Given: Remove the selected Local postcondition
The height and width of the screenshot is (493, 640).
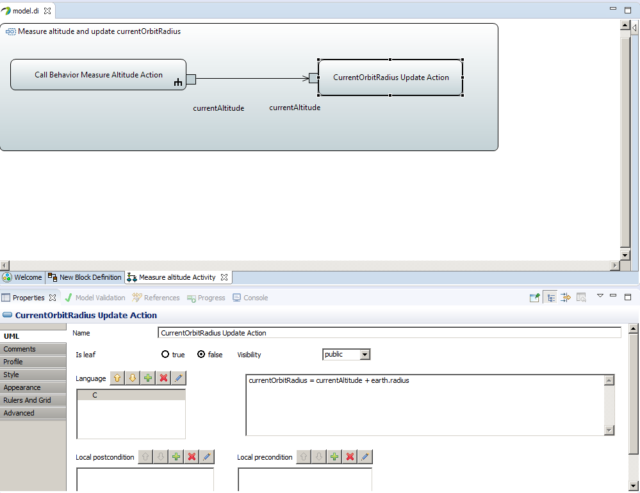Looking at the screenshot, I should pyautogui.click(x=192, y=457).
